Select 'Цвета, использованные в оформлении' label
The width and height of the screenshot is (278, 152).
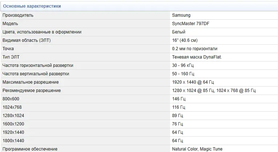tap(42, 32)
